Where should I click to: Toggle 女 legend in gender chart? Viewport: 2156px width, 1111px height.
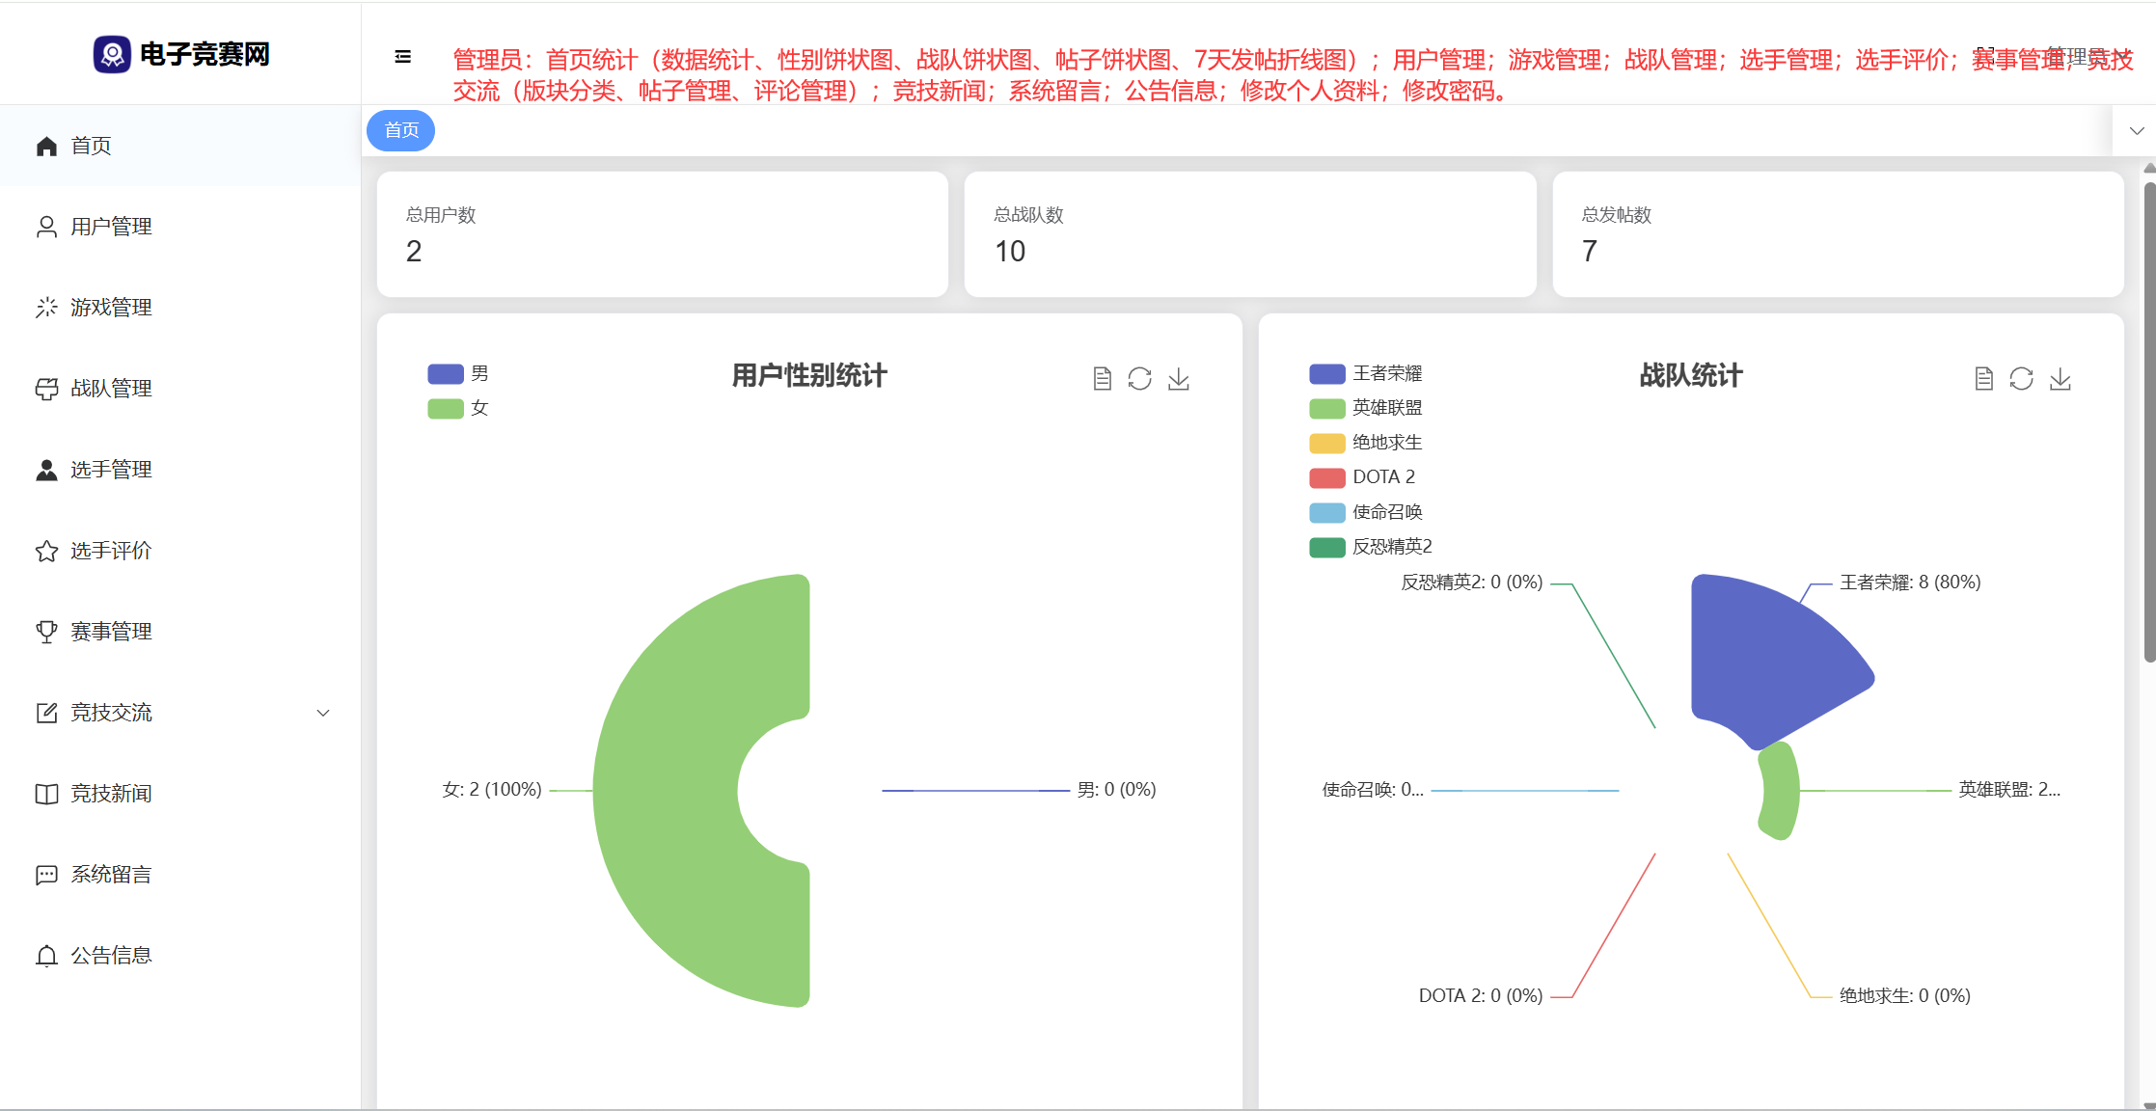pos(446,409)
